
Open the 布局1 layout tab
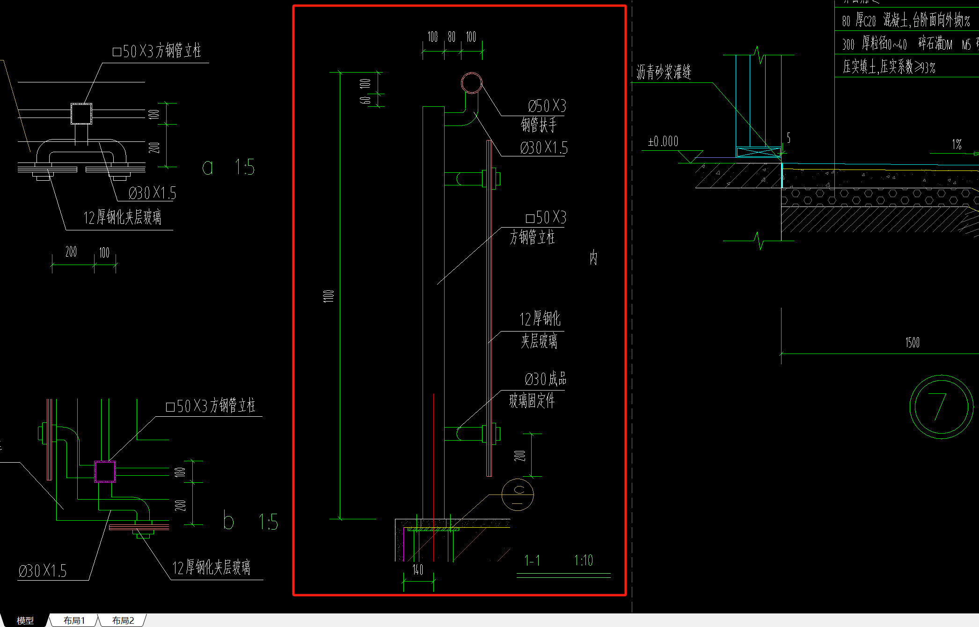(x=74, y=620)
